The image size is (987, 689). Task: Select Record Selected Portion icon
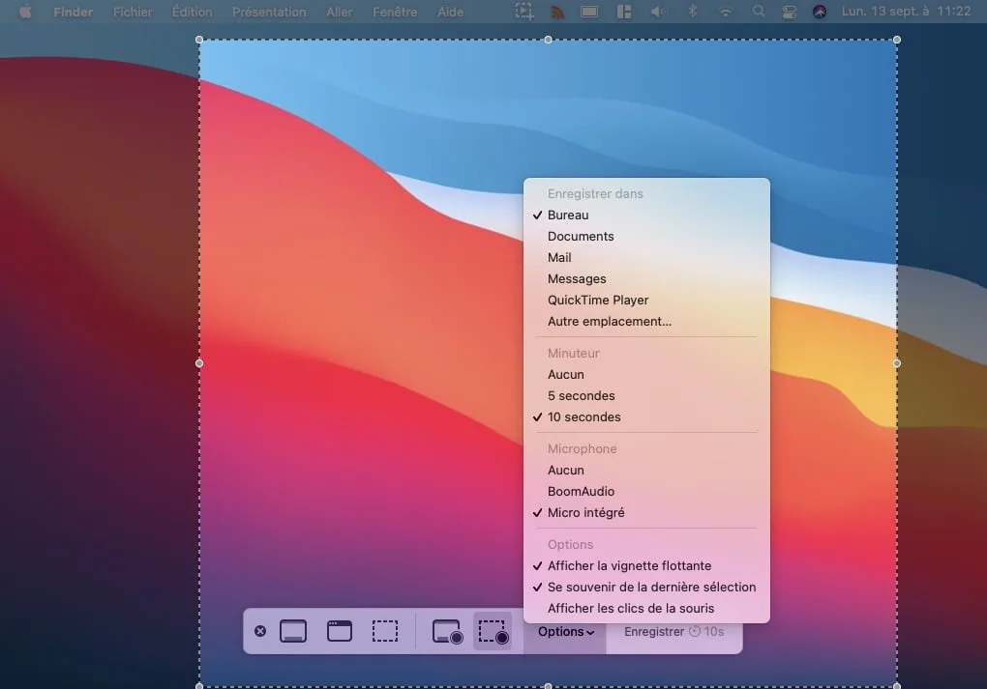pyautogui.click(x=493, y=631)
